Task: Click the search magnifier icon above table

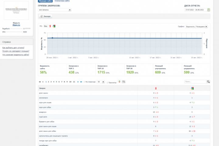Action: (208, 82)
